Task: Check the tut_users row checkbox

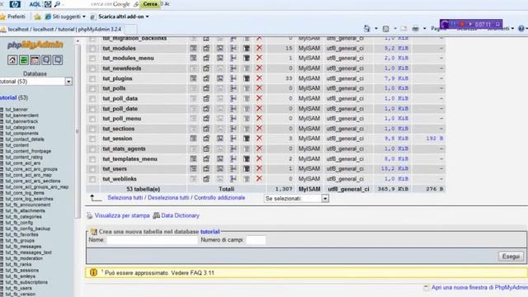Action: [92, 169]
